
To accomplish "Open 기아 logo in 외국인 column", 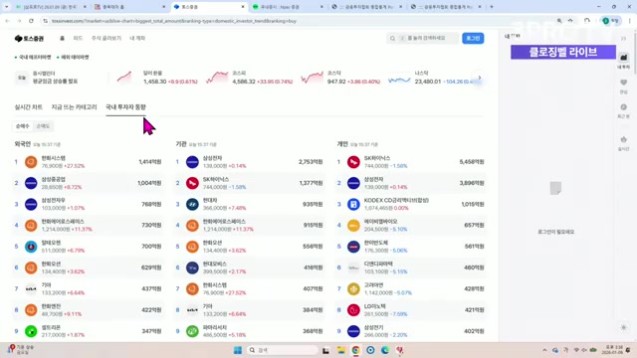I will point(31,289).
